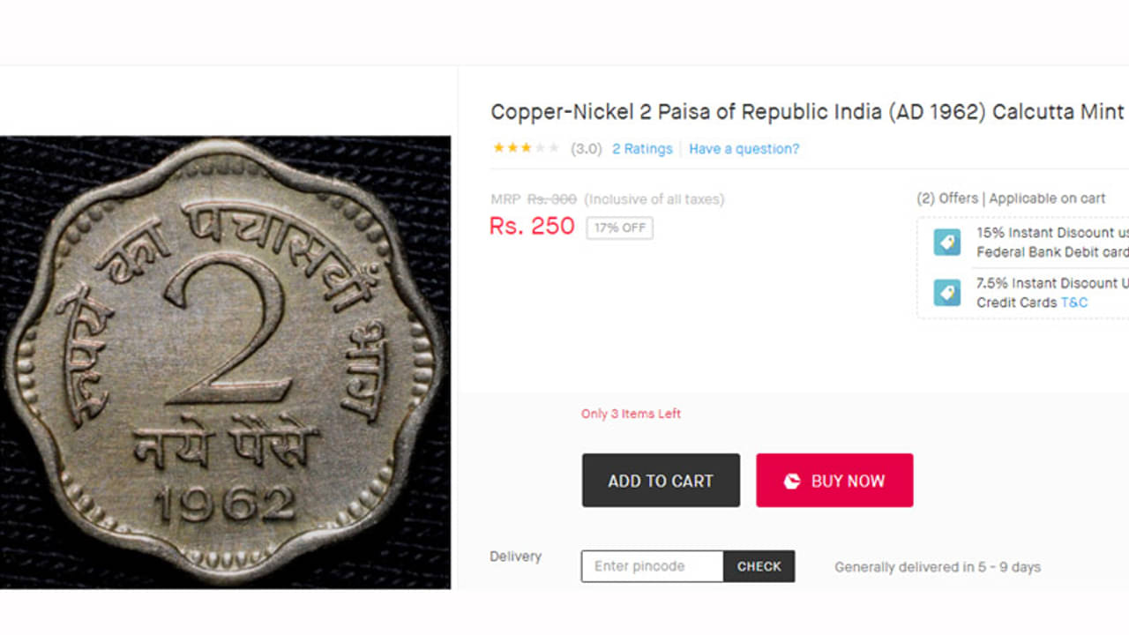Focus the Enter pincode field
The image size is (1129, 635).
(x=652, y=566)
